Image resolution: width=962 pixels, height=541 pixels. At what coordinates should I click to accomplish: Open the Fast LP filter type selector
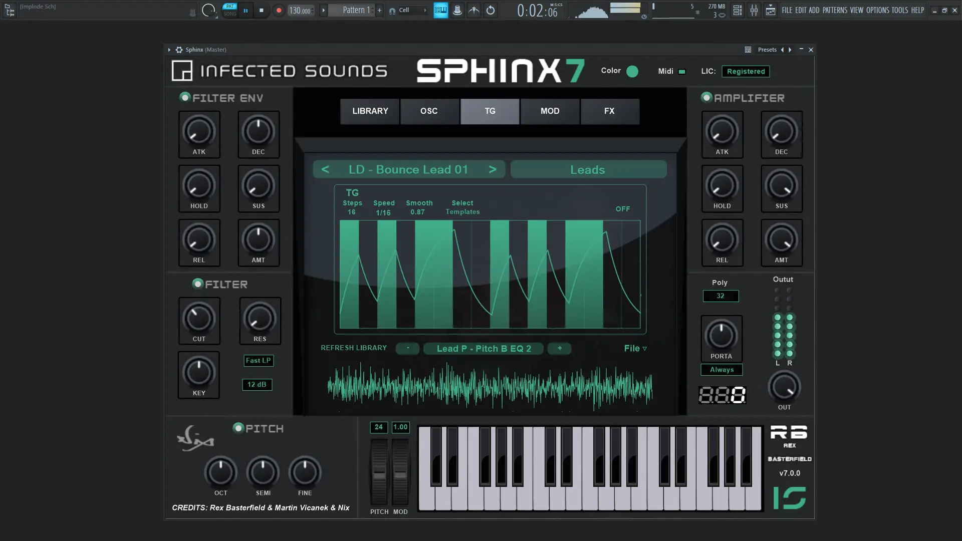(x=258, y=361)
